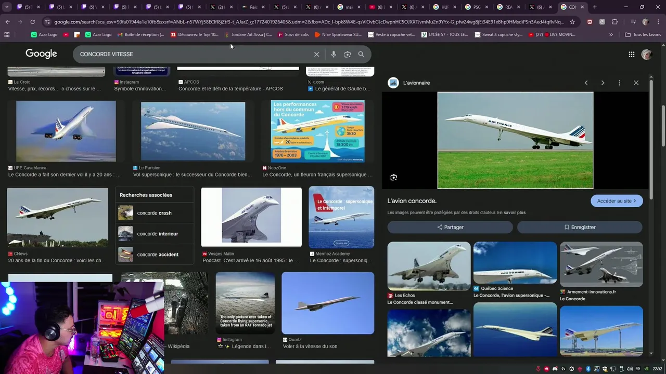Select related search concorde crash

coord(155,213)
